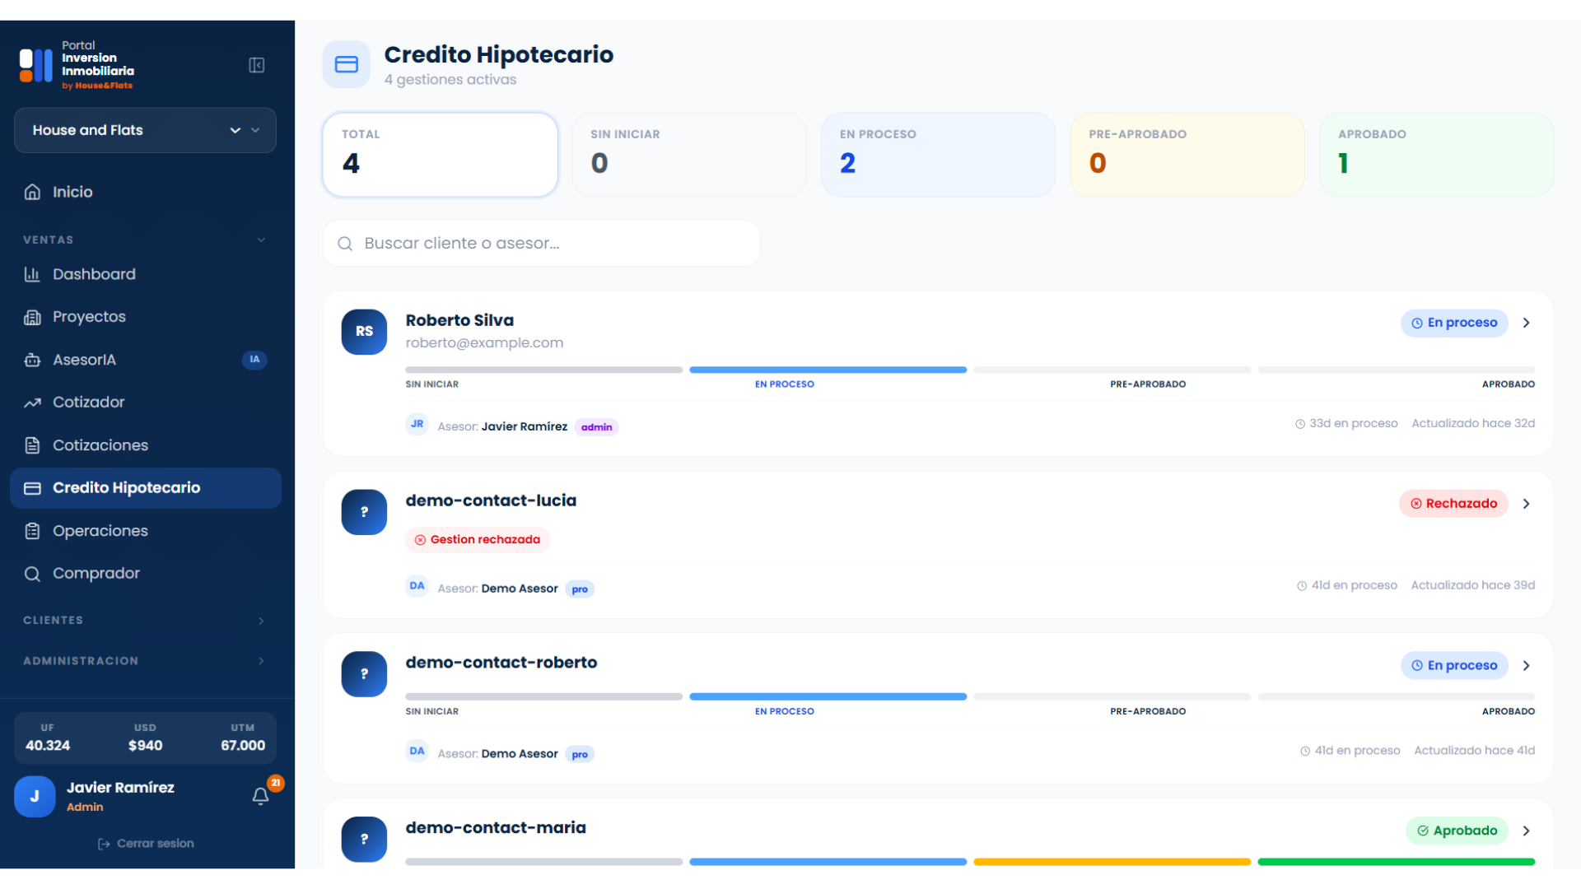The image size is (1581, 889).
Task: Focus the Buscar cliente o asesor field
Action: coord(542,243)
